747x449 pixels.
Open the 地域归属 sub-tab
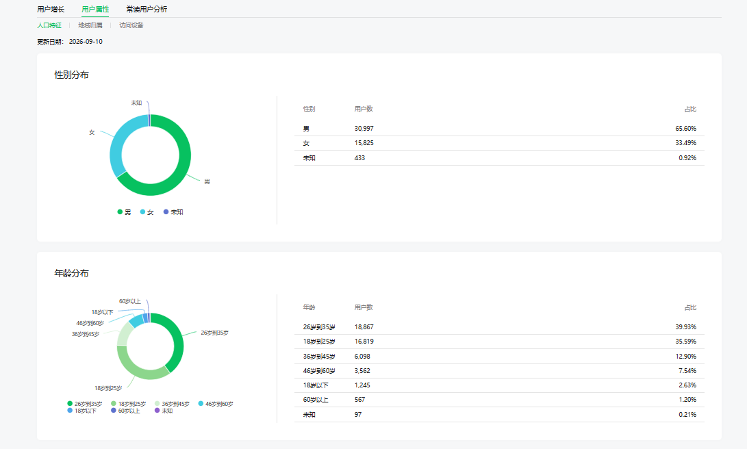pyautogui.click(x=90, y=25)
